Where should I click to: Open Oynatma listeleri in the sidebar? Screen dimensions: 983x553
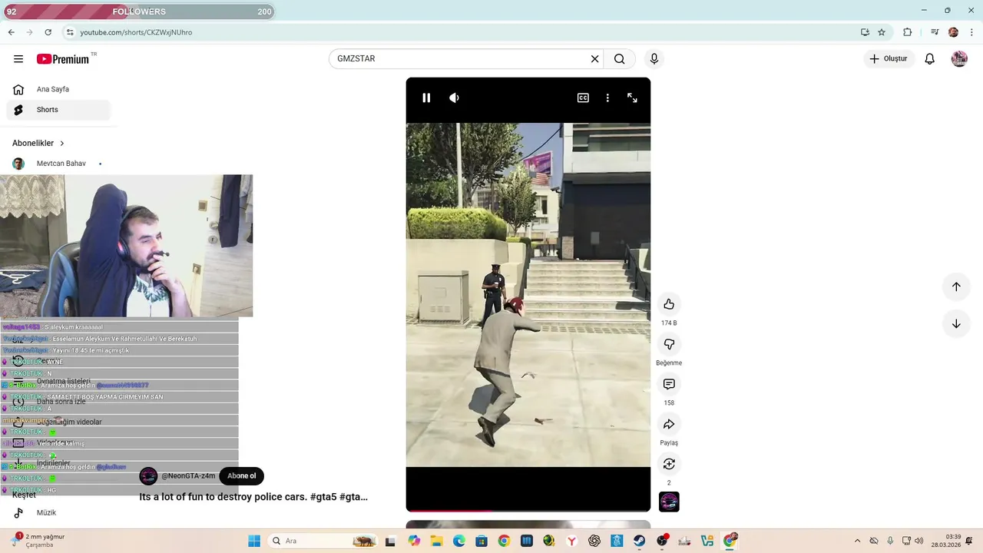point(63,382)
